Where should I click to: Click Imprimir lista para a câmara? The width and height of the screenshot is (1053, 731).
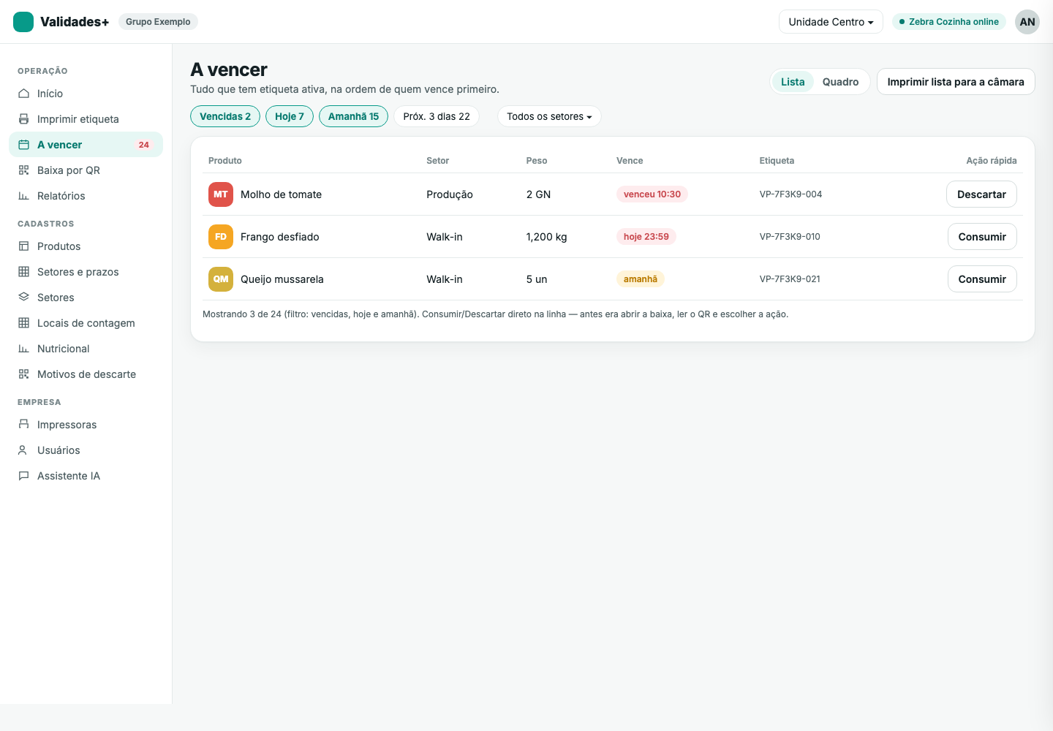point(956,82)
